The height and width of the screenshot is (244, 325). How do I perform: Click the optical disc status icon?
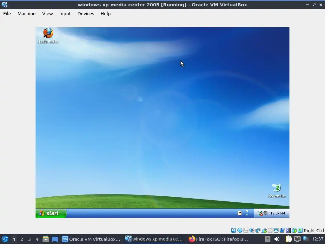240,230
